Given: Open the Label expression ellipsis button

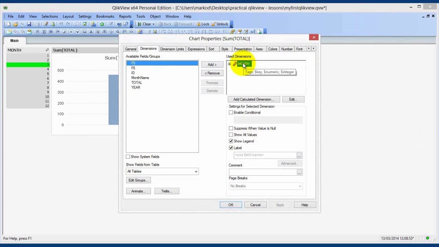Looking at the screenshot, I should pyautogui.click(x=299, y=156).
